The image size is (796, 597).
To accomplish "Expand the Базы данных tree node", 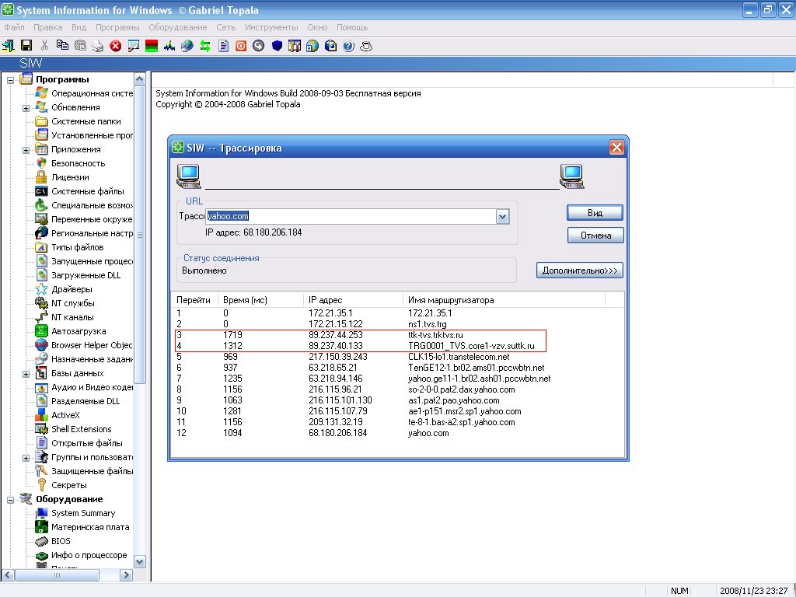I will click(x=26, y=373).
